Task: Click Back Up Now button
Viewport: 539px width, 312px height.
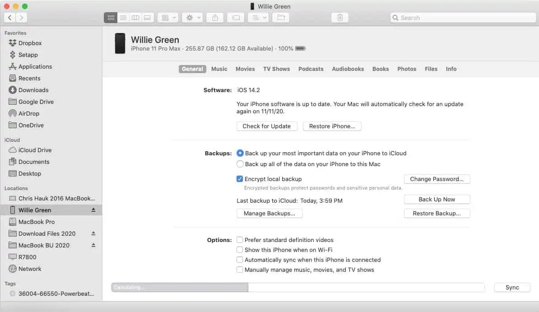Action: [437, 199]
